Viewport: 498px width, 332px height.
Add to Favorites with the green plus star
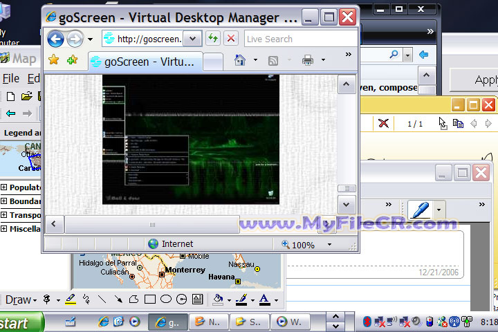pyautogui.click(x=73, y=59)
